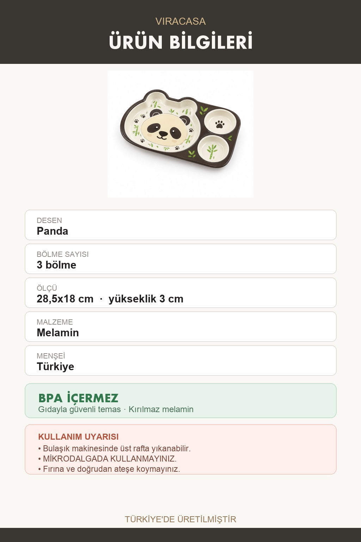The width and height of the screenshot is (361, 542).
Task: Click the yükseklik 3 cm value
Action: [x=146, y=299]
